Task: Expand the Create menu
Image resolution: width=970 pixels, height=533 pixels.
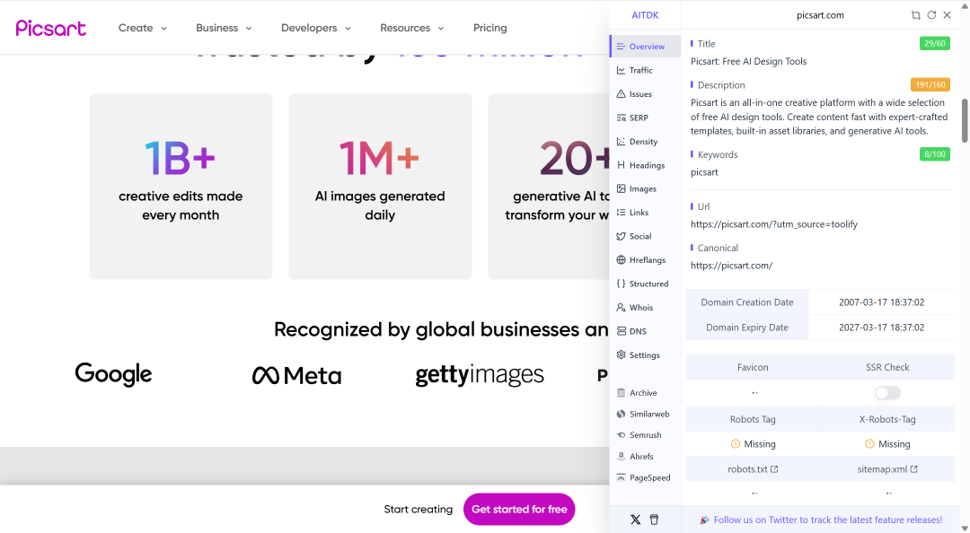Action: tap(142, 28)
